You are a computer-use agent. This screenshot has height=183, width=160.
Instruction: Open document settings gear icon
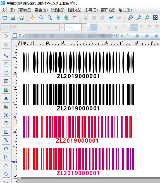click(33, 18)
